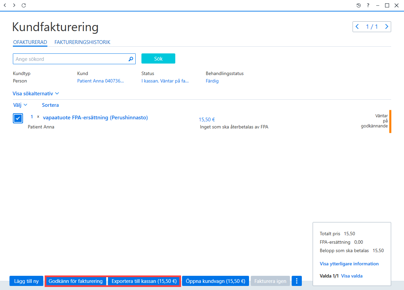
Task: Click the Visa valda link
Action: point(352,276)
